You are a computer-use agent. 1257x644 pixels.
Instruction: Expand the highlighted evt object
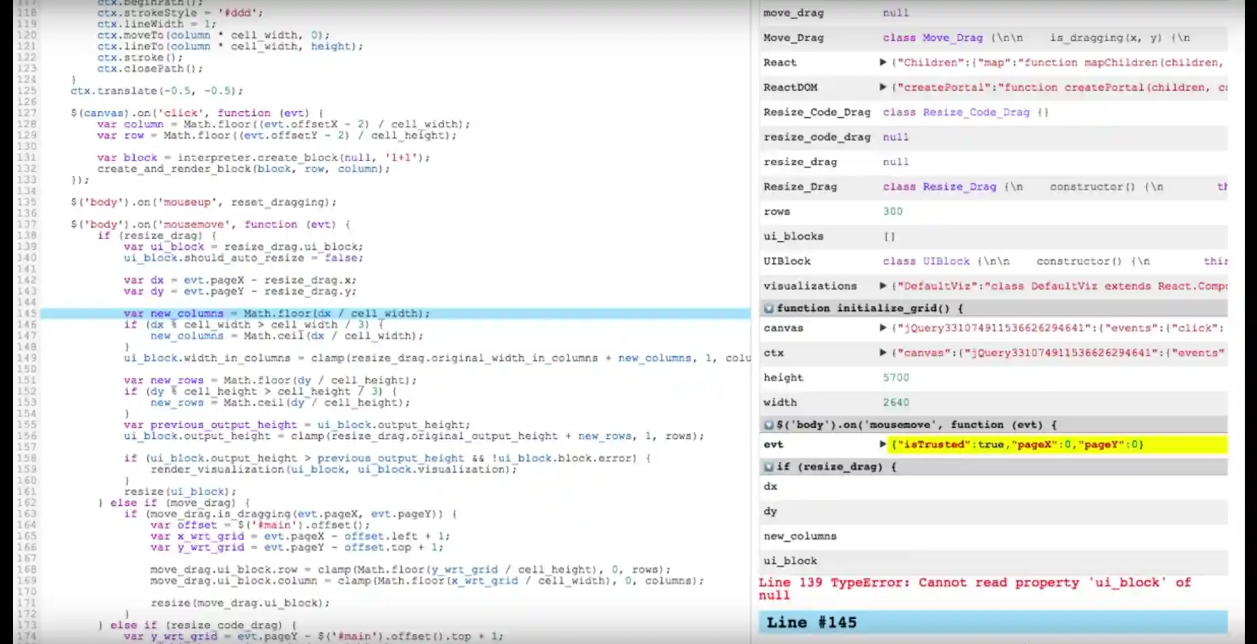(x=882, y=445)
